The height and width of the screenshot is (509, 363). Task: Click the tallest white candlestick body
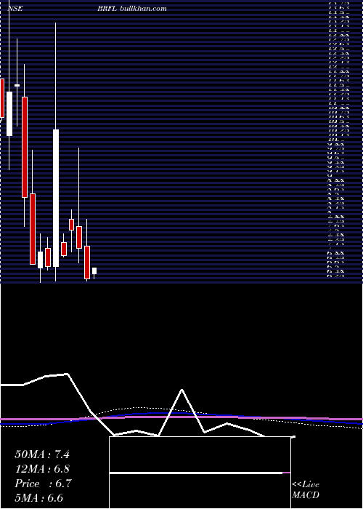[56, 198]
